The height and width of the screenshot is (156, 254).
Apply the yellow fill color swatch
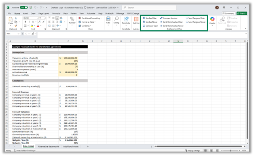(32, 26)
